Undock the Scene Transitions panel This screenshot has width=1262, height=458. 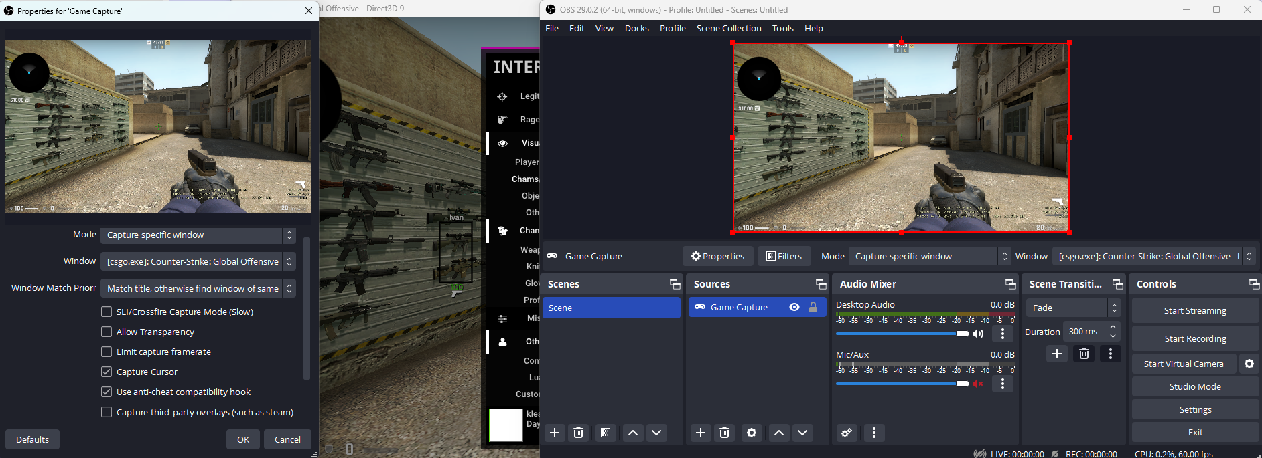pos(1118,284)
